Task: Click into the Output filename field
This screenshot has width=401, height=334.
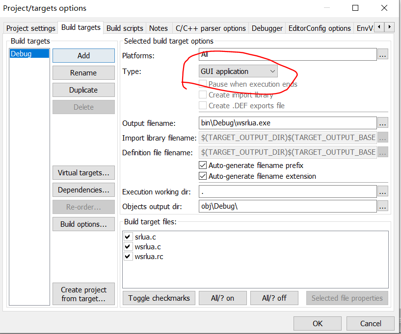Action: pos(288,123)
